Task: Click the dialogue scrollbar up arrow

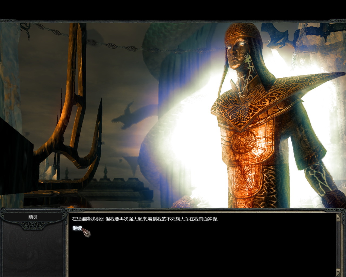Action: coord(338,216)
